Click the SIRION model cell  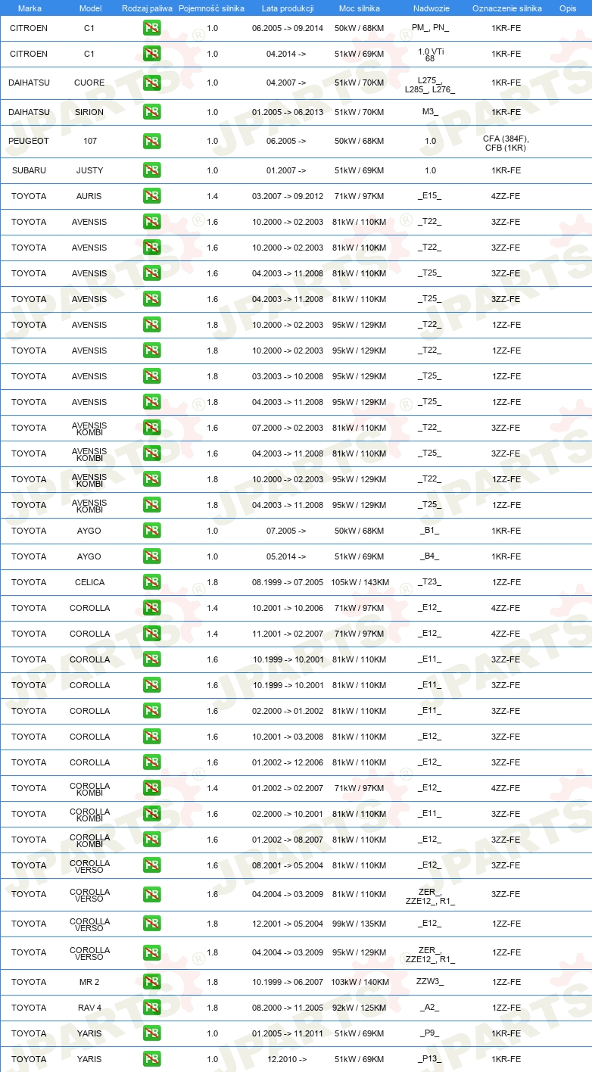click(x=89, y=112)
